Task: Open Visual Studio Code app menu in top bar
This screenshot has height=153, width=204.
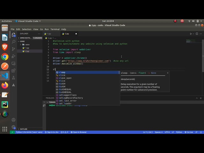Action: tap(28, 21)
